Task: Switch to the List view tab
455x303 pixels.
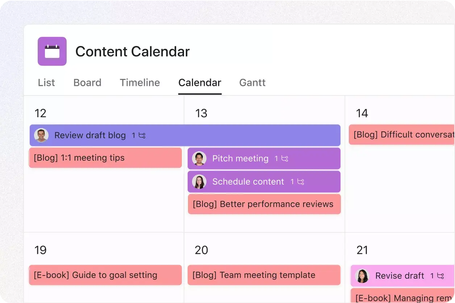Action: coord(46,83)
